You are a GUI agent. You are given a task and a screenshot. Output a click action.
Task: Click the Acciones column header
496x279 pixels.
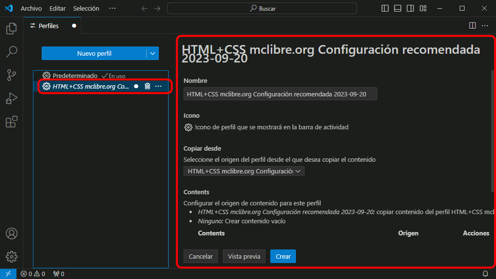coord(476,233)
